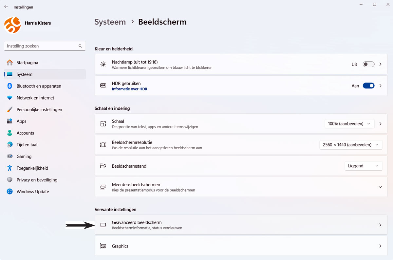Open the Beeldschermresolutie dropdown
Viewport: 393px width, 260px height.
tap(351, 144)
